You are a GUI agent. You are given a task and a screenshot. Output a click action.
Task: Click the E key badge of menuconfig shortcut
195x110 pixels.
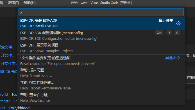pos(169,33)
